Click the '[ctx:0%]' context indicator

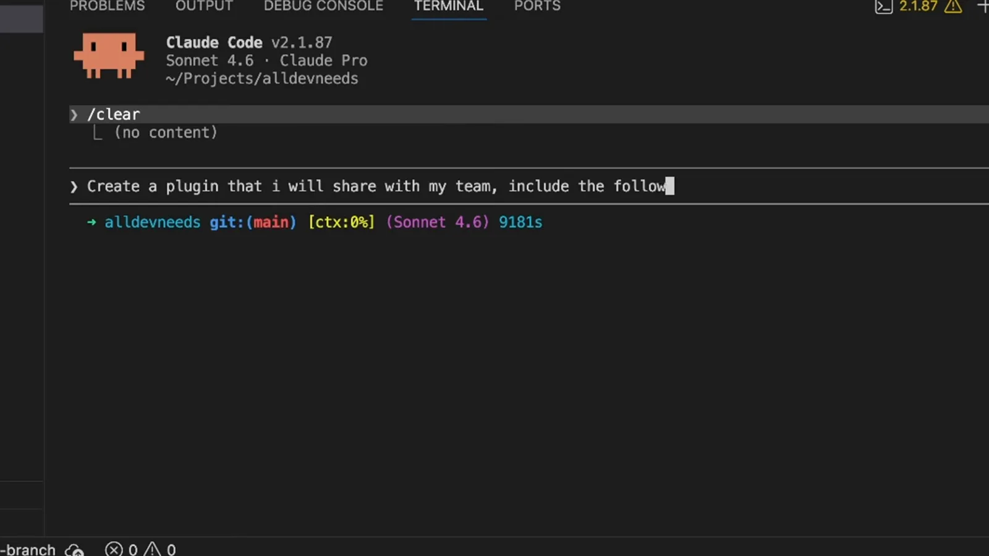point(341,222)
